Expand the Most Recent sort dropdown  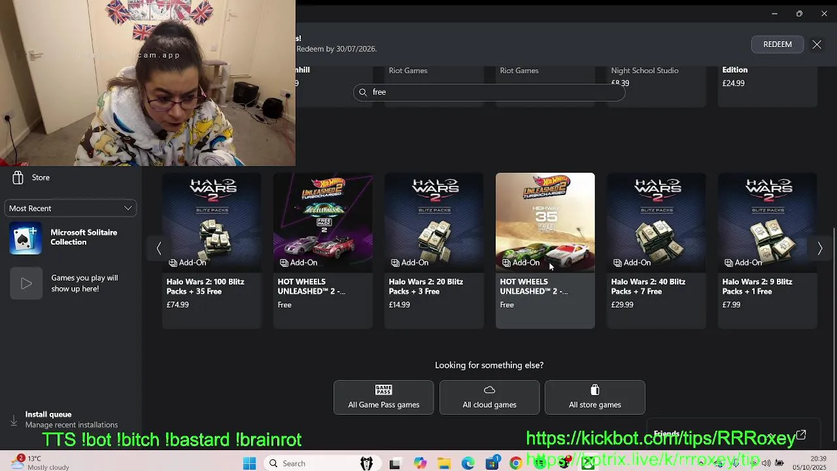[x=71, y=208]
